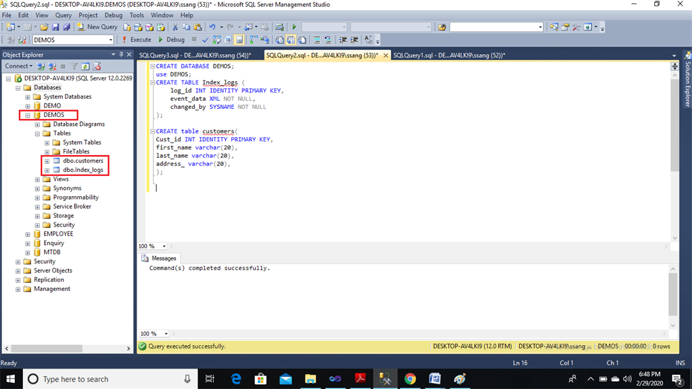The width and height of the screenshot is (692, 389).
Task: Collapse the CREATE table customers code block
Action: coord(152,131)
